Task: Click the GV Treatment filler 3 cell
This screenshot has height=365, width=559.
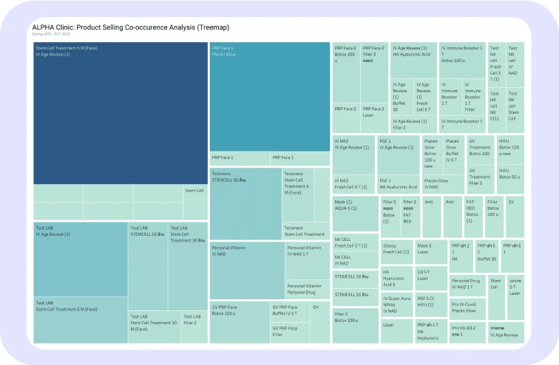Action: [481, 180]
